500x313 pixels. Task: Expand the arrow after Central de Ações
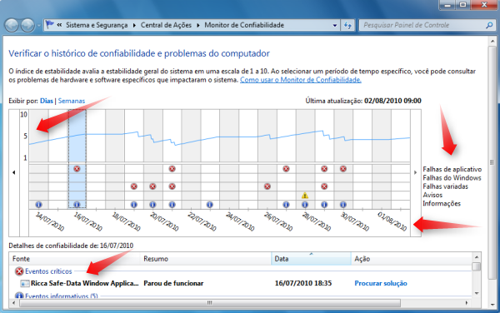pyautogui.click(x=198, y=25)
